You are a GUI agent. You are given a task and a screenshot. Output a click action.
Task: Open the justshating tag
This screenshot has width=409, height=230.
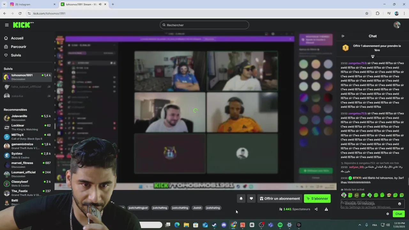tap(213, 208)
